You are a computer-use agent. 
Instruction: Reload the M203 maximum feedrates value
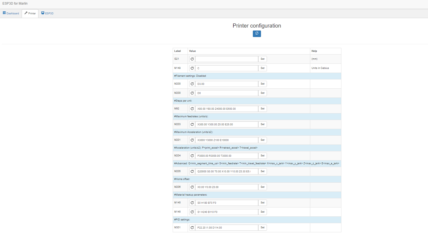point(192,124)
